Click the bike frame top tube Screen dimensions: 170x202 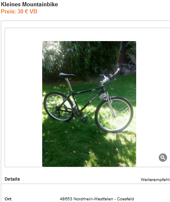tap(88, 91)
